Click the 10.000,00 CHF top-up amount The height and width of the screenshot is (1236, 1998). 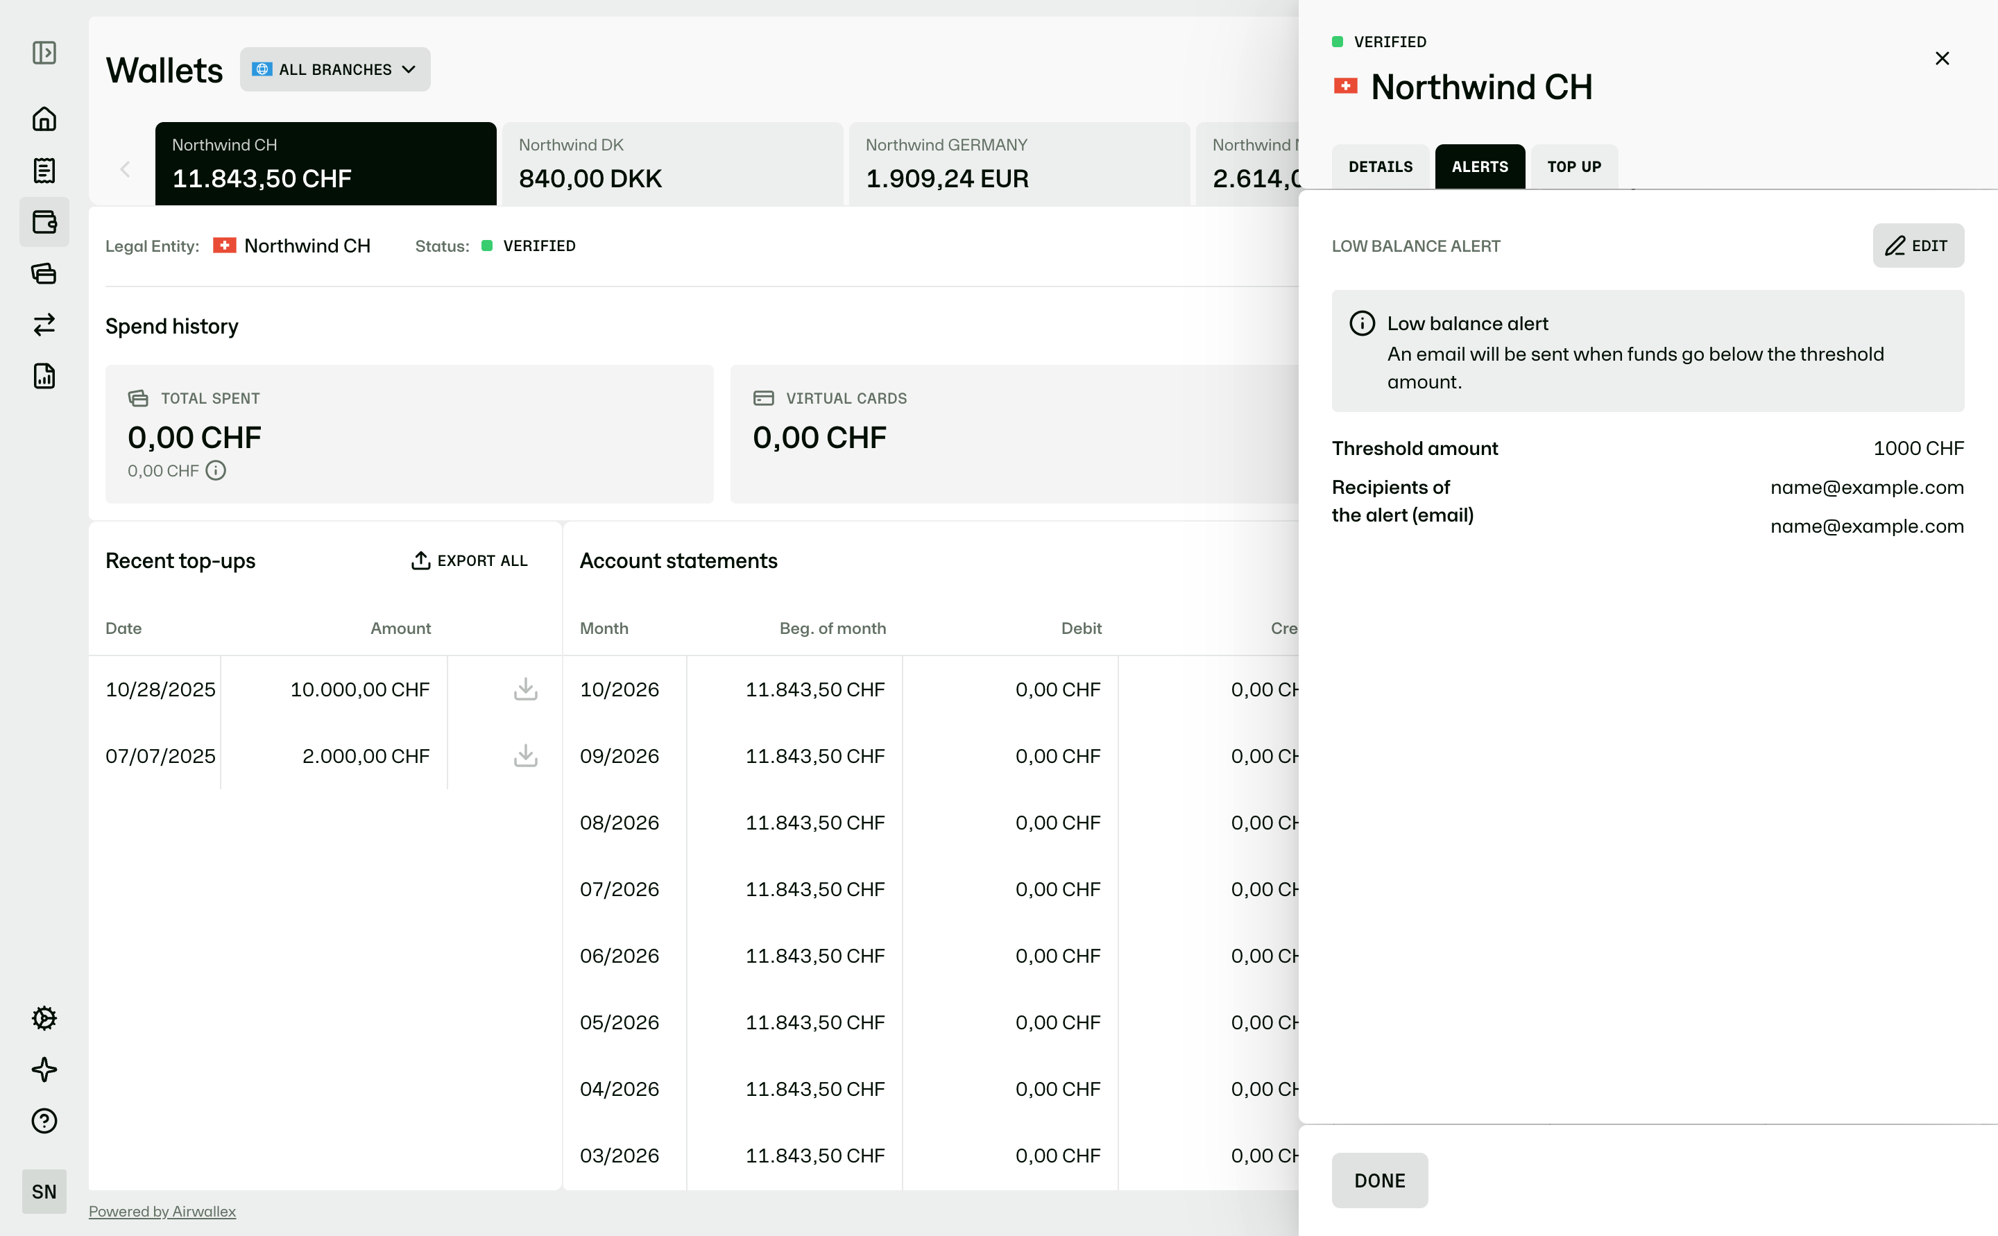point(359,689)
